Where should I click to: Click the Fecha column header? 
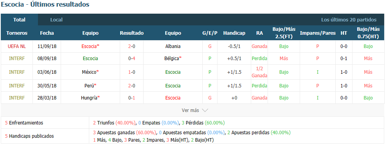pos(47,33)
